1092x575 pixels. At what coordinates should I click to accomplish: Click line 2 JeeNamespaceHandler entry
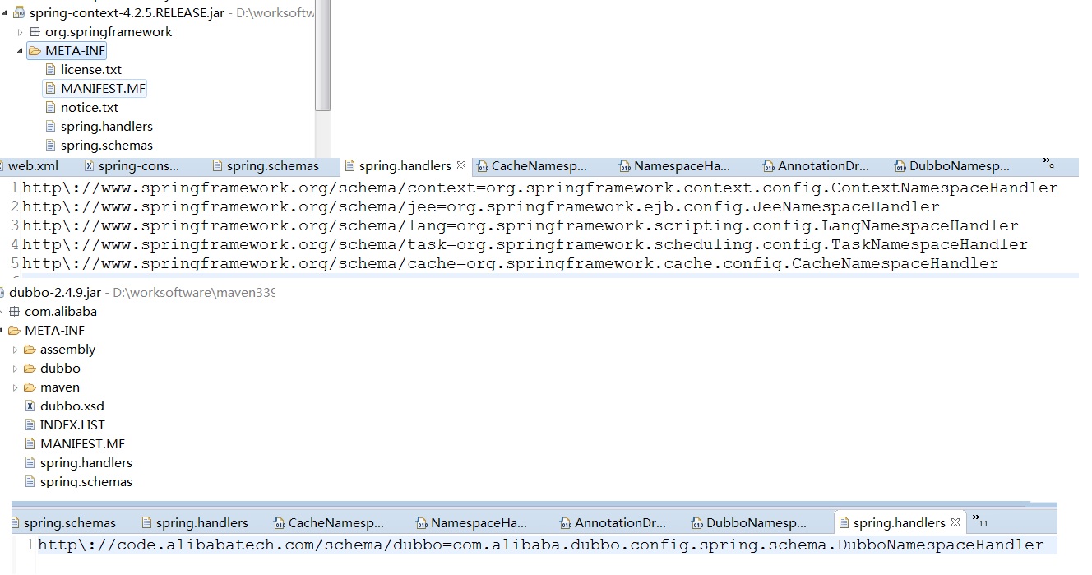480,206
